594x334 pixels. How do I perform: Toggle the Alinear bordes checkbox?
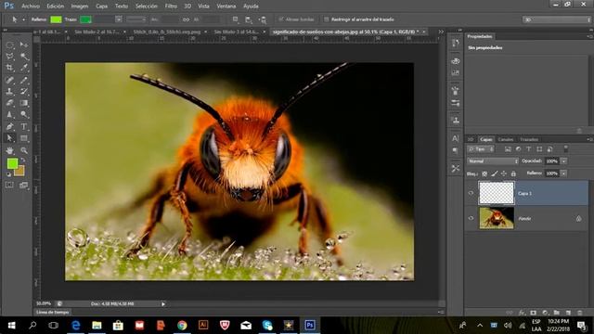280,19
